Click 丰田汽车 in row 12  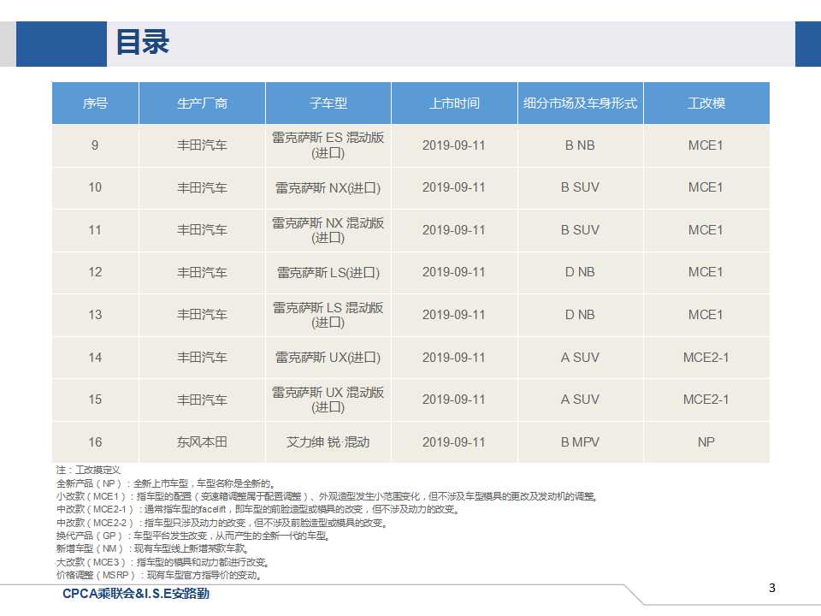tap(202, 272)
